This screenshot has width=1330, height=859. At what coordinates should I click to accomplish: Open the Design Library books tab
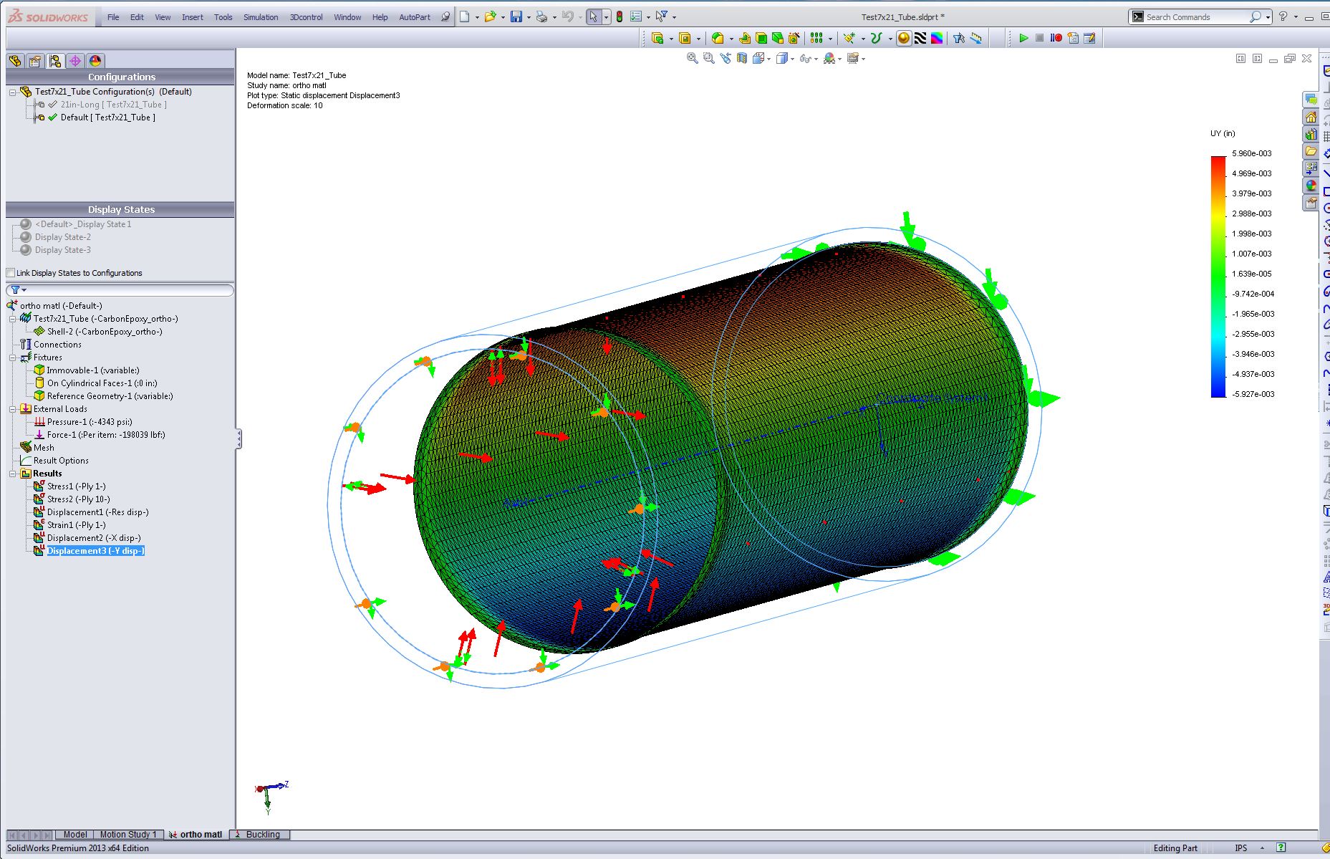[x=1311, y=135]
